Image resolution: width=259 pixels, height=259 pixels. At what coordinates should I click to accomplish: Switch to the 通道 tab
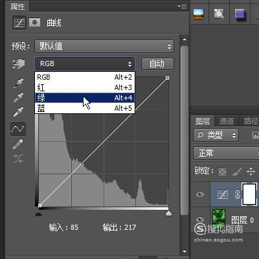pos(227,121)
